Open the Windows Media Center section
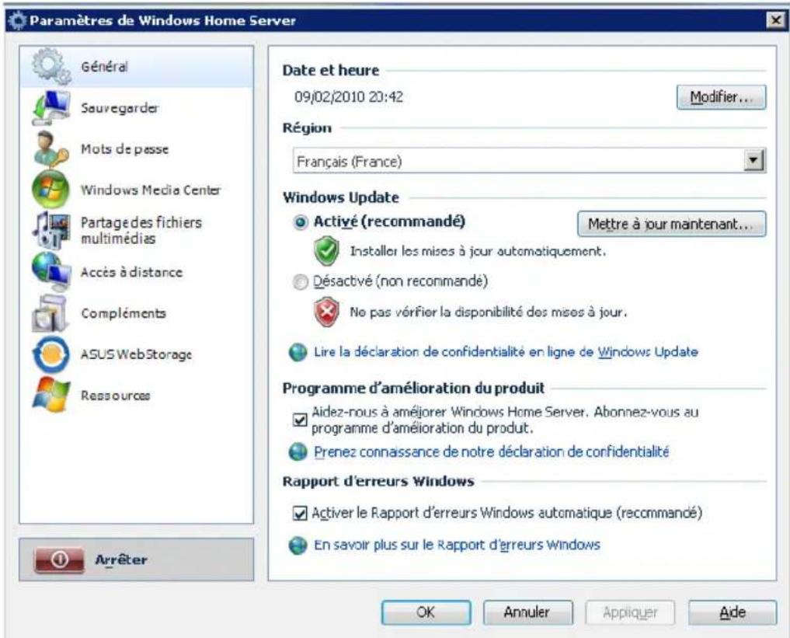Viewport: 790px width, 638px height. pos(137,190)
